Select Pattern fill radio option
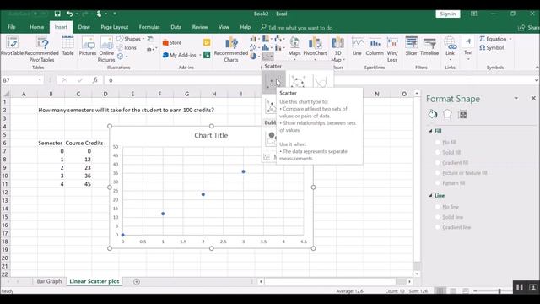This screenshot has height=304, width=540. click(x=438, y=183)
